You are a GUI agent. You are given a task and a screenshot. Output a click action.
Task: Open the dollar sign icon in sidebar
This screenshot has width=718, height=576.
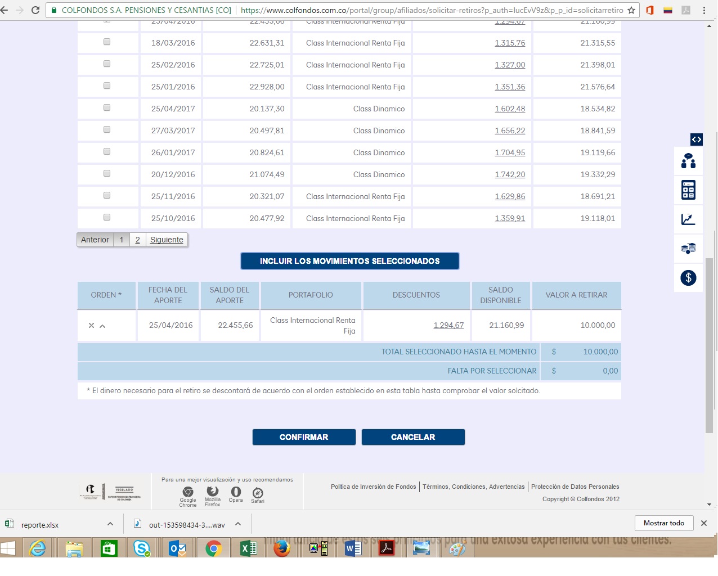(x=688, y=278)
